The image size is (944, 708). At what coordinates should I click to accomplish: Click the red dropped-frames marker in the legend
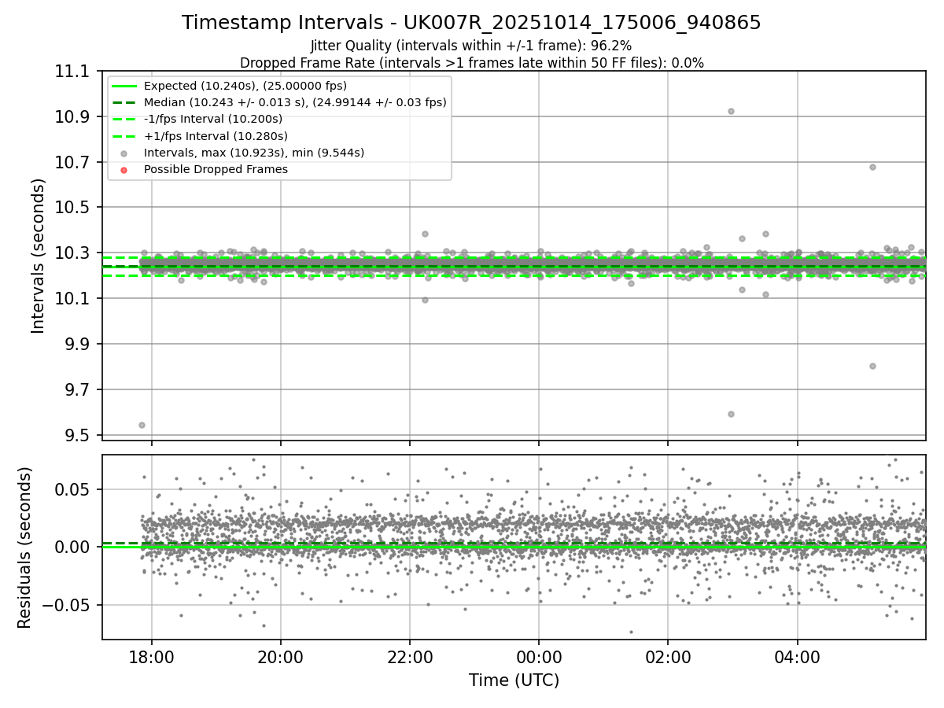coord(124,169)
